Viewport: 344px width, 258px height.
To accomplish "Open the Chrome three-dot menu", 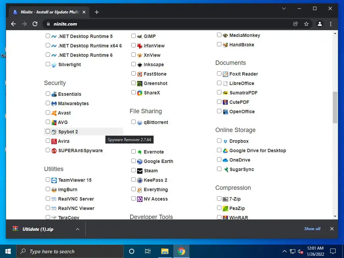I will point(331,24).
